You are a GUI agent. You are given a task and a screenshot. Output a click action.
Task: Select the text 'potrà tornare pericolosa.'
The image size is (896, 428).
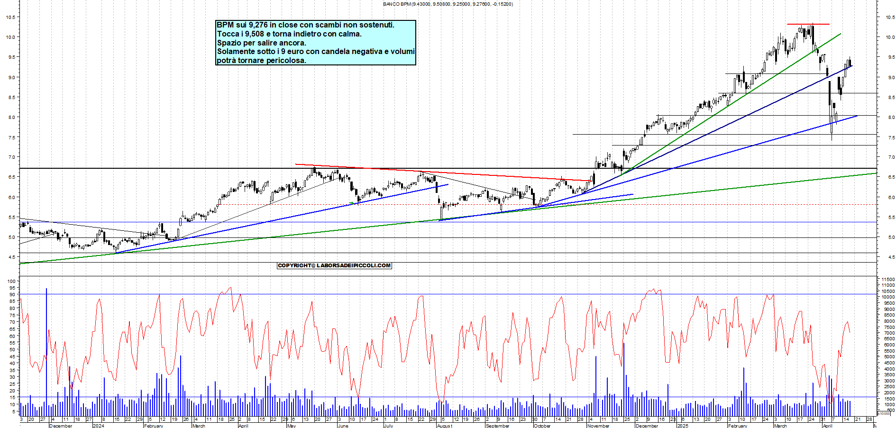coord(261,61)
